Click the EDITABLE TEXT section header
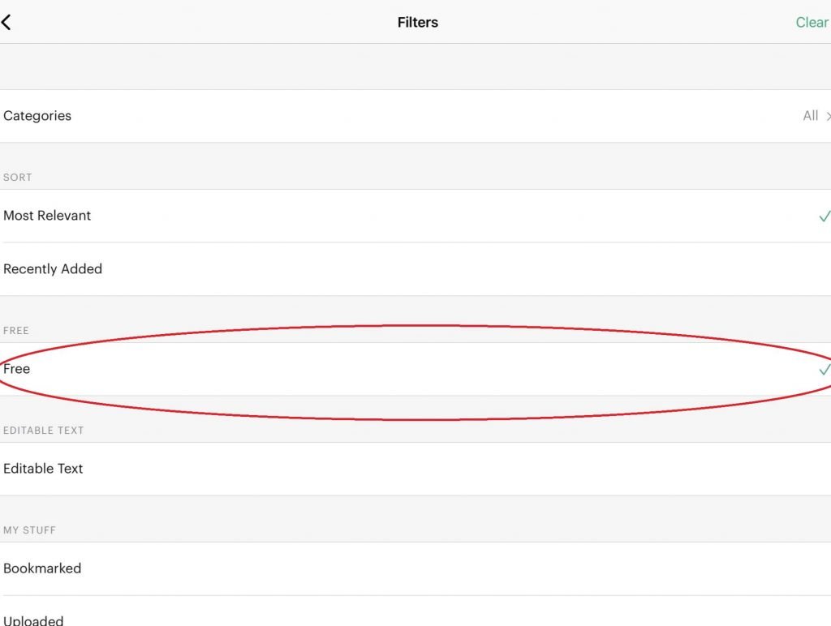The image size is (831, 626). [43, 430]
